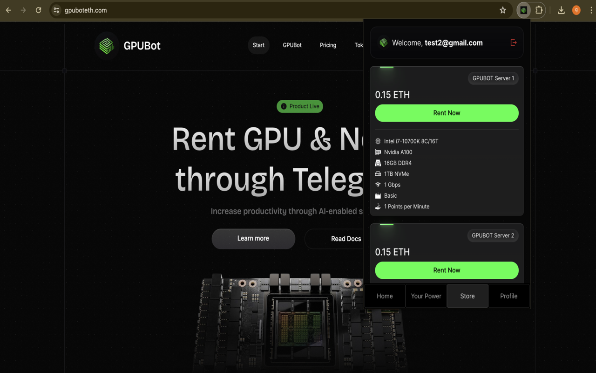Switch to the Your Power tab
The height and width of the screenshot is (373, 596).
coord(426,296)
